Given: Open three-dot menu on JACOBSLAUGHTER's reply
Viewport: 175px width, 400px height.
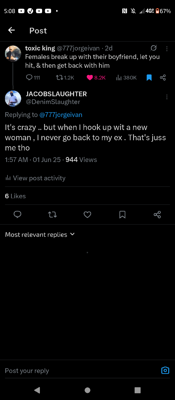Looking at the screenshot, I should pyautogui.click(x=167, y=97).
